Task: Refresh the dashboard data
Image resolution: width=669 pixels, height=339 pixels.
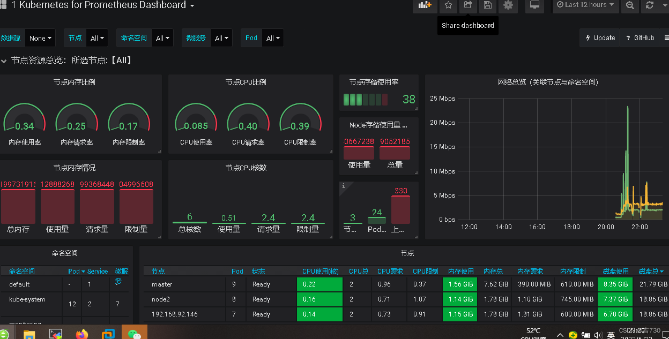Action: (648, 6)
